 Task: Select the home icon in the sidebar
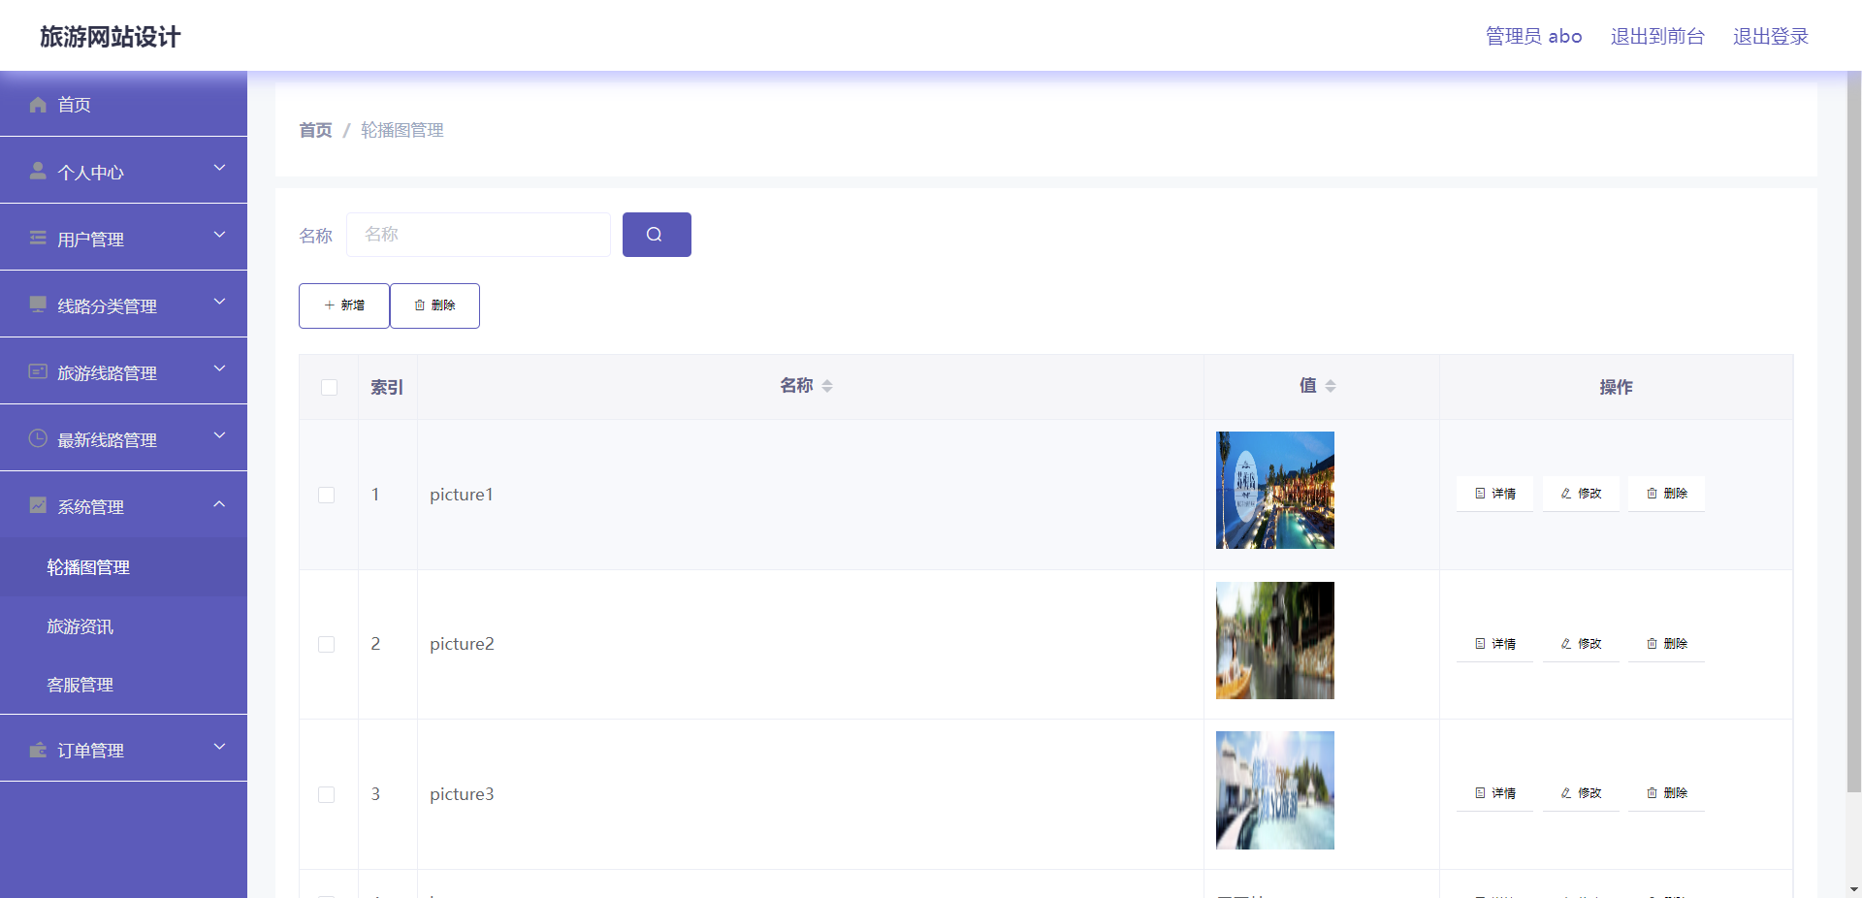pyautogui.click(x=37, y=104)
